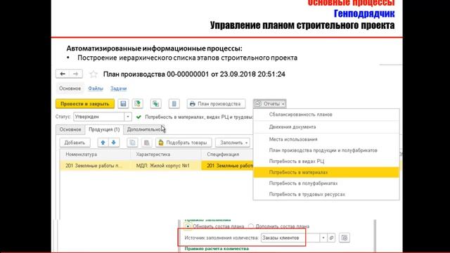This screenshot has height=253, width=450.
Task: Click the Добавить button
Action: coord(75,143)
